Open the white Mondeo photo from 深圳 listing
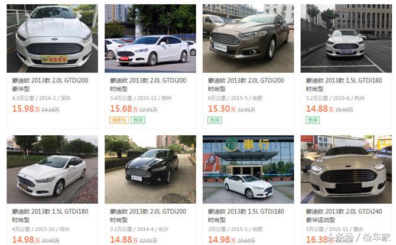The image size is (396, 245). point(52,38)
